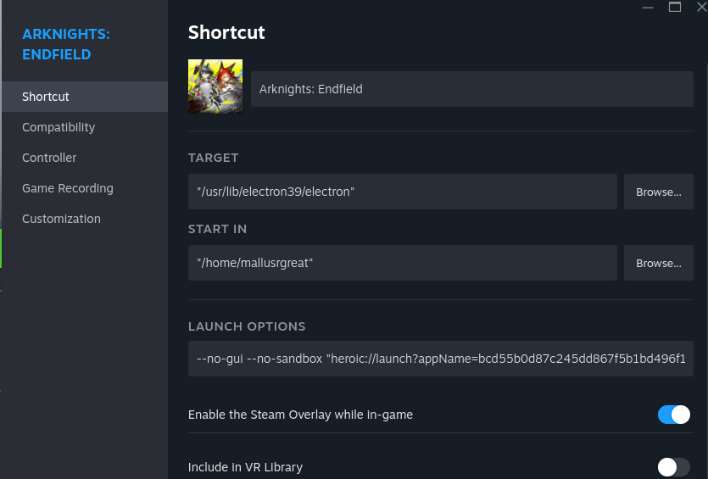Enable the Include in VR Library switch
The width and height of the screenshot is (708, 479).
pyautogui.click(x=674, y=467)
